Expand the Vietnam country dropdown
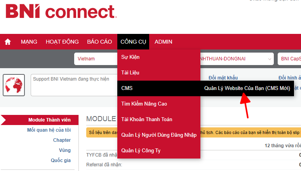The image size is (301, 171). click(x=96, y=59)
